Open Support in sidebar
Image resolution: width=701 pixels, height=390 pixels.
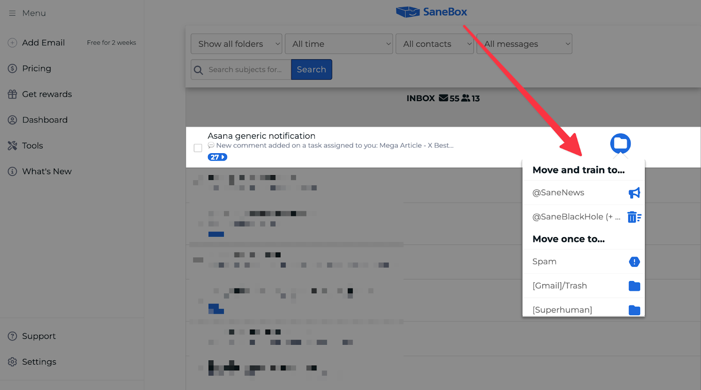tap(39, 336)
